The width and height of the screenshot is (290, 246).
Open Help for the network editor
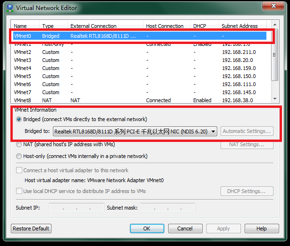pyautogui.click(x=262, y=228)
